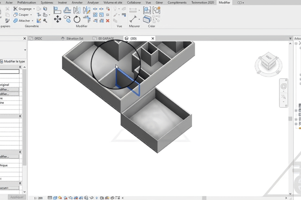Select the Align tool
Viewport: 301px width, 200px height.
coord(57,10)
